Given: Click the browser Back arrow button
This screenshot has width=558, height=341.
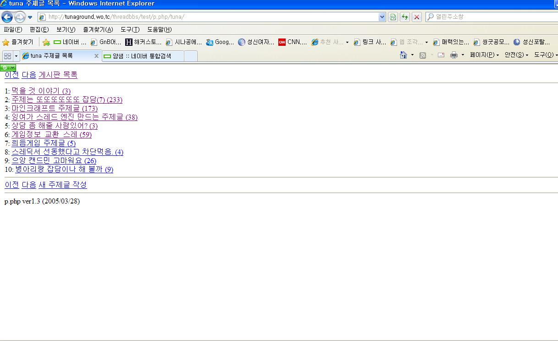Looking at the screenshot, I should click(x=7, y=17).
